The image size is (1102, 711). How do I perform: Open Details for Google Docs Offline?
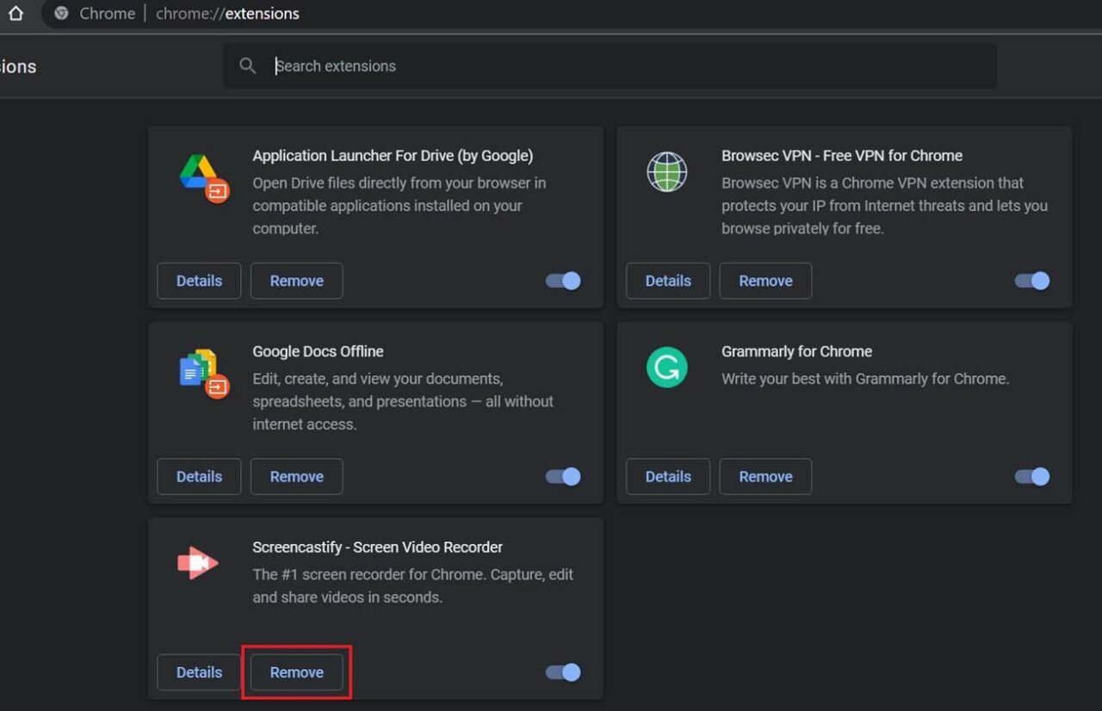pyautogui.click(x=199, y=476)
